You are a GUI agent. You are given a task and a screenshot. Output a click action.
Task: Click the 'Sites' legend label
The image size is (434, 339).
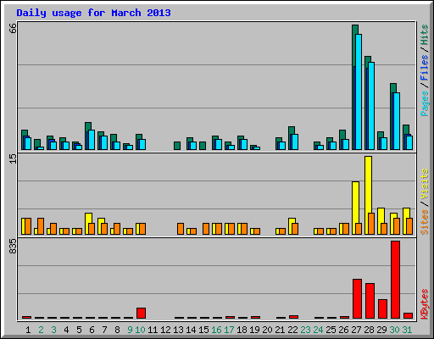(425, 222)
